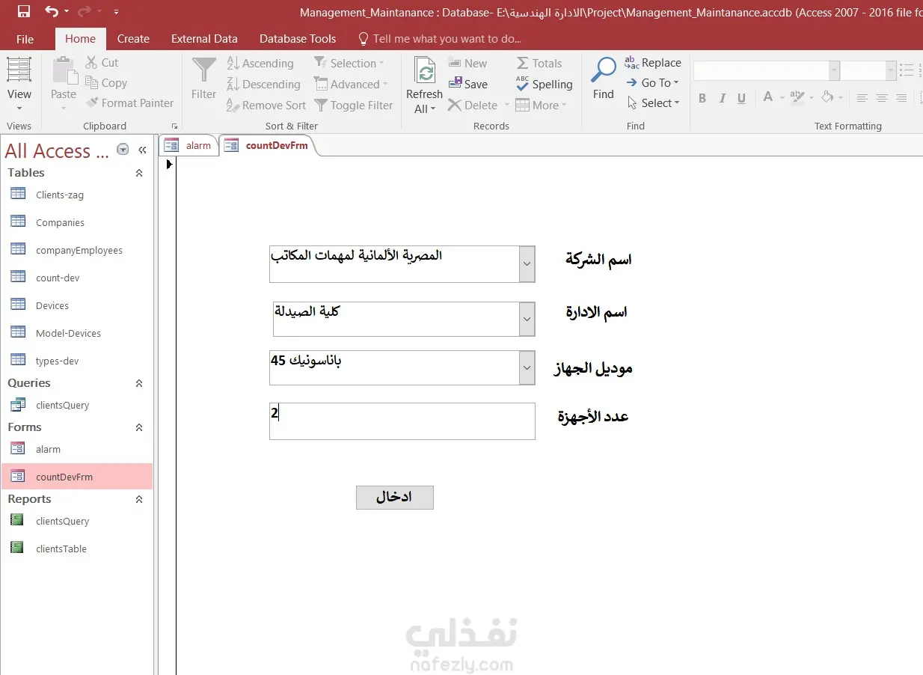Collapse navigation pane with double chevron

pyautogui.click(x=142, y=150)
